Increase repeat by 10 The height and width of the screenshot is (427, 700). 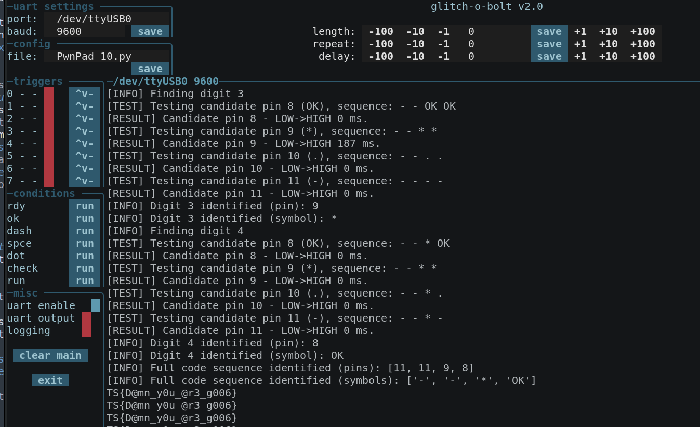tap(608, 44)
